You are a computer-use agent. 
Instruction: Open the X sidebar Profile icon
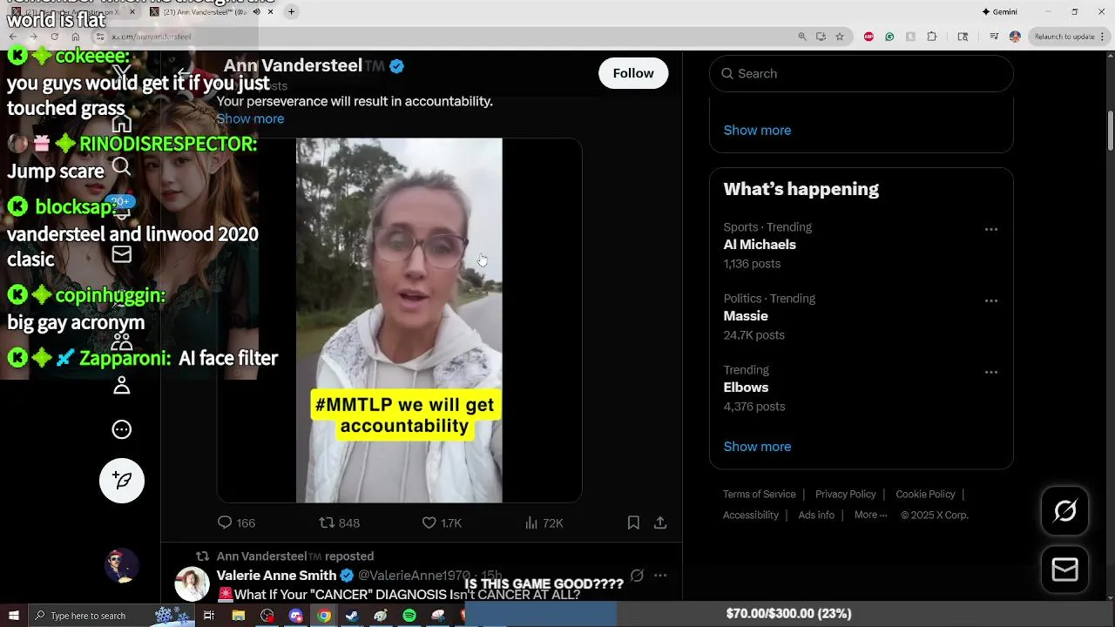click(x=122, y=386)
